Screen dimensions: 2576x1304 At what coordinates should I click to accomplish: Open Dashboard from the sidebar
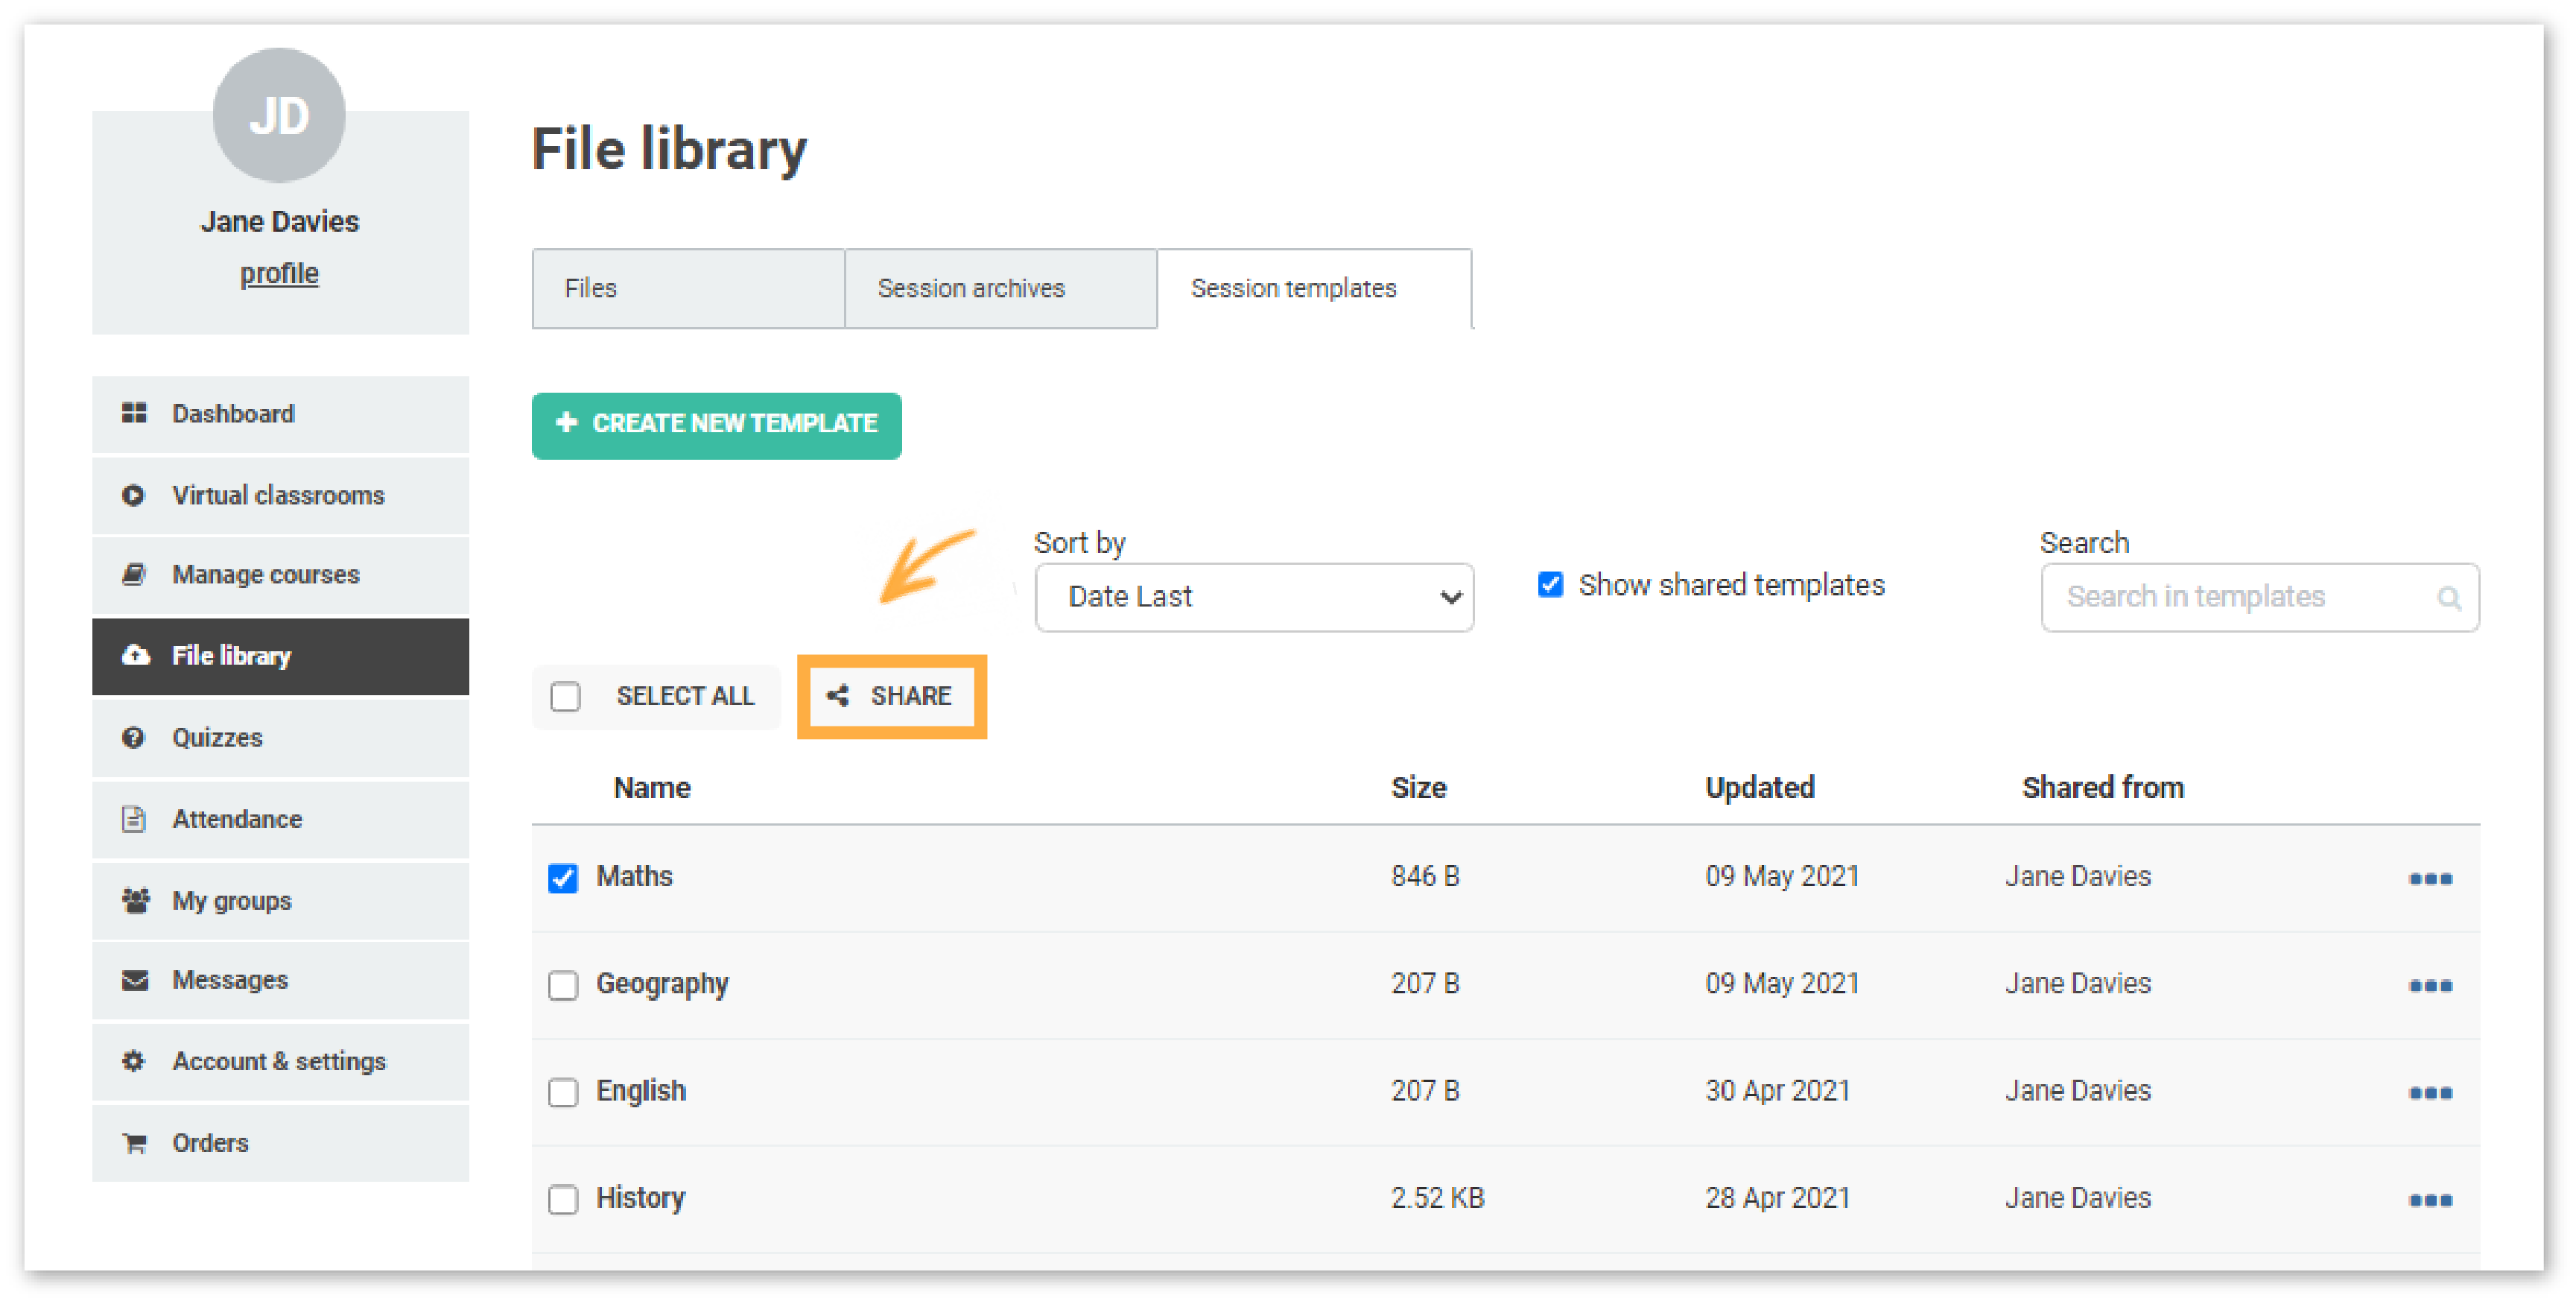(x=280, y=414)
